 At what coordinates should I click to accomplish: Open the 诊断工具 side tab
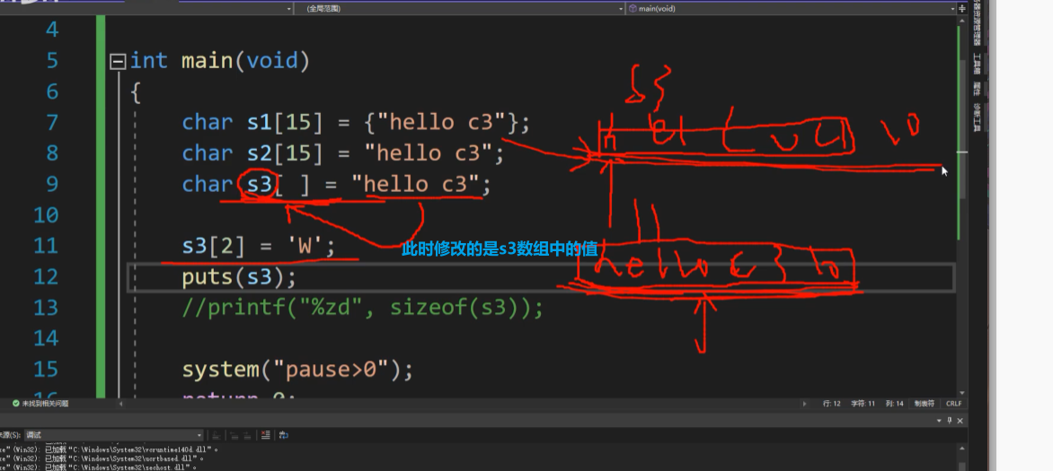tap(978, 117)
